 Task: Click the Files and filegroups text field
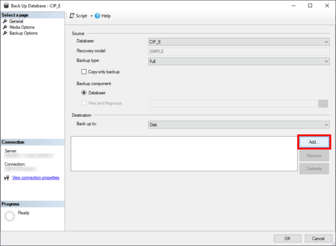[232, 103]
